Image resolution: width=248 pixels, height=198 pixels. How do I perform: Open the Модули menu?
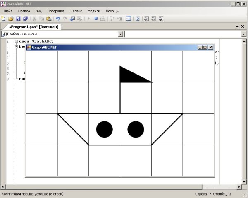pos(94,11)
